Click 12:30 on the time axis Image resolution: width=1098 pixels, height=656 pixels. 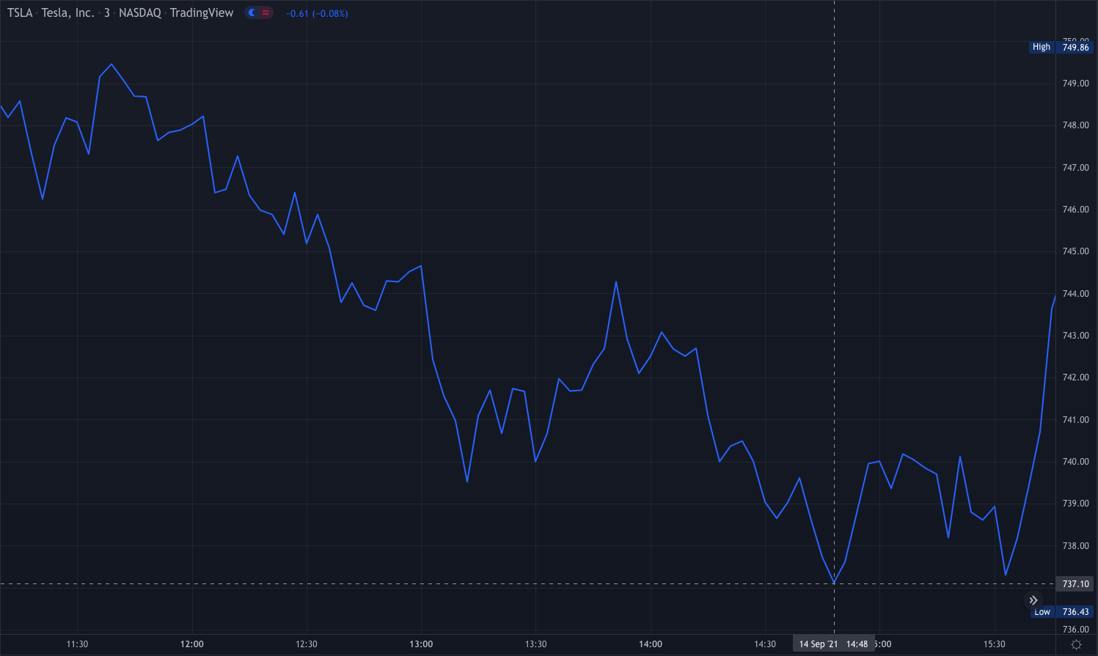307,644
